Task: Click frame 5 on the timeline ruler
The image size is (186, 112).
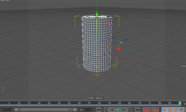Action: [x=9, y=103]
